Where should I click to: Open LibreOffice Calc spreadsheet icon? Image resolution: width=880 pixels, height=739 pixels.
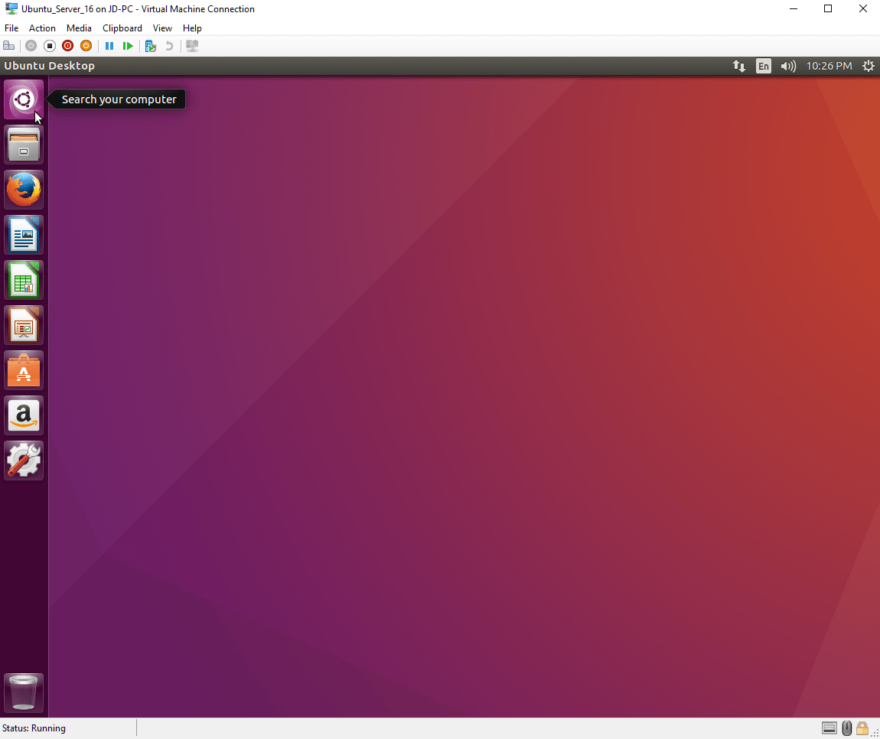pyautogui.click(x=24, y=280)
